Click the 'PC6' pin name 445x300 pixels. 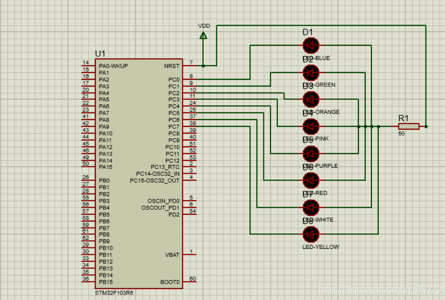(174, 120)
